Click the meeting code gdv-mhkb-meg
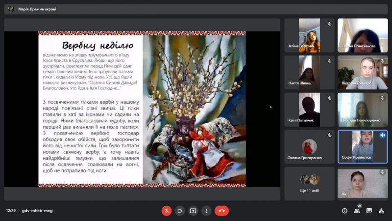The height and width of the screenshot is (221, 392). pyautogui.click(x=37, y=211)
